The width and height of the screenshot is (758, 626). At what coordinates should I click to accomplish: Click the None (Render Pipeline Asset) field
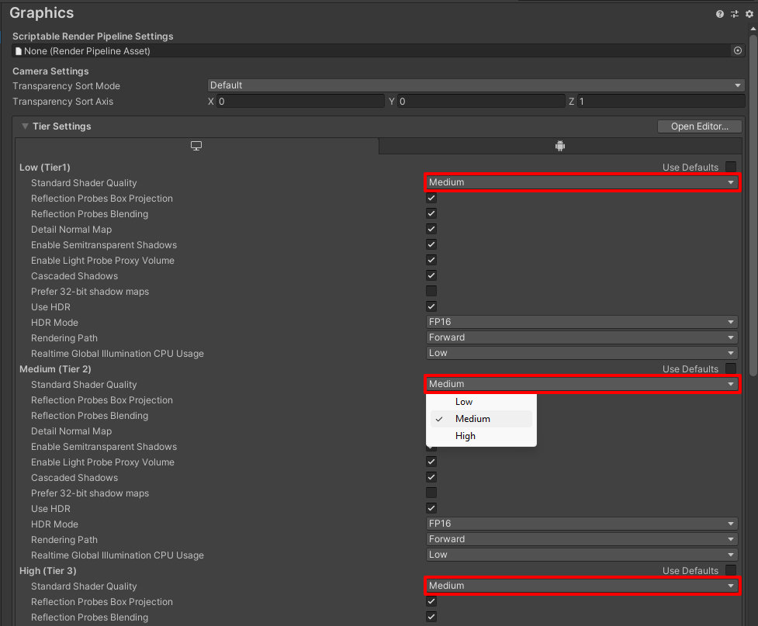[x=372, y=50]
